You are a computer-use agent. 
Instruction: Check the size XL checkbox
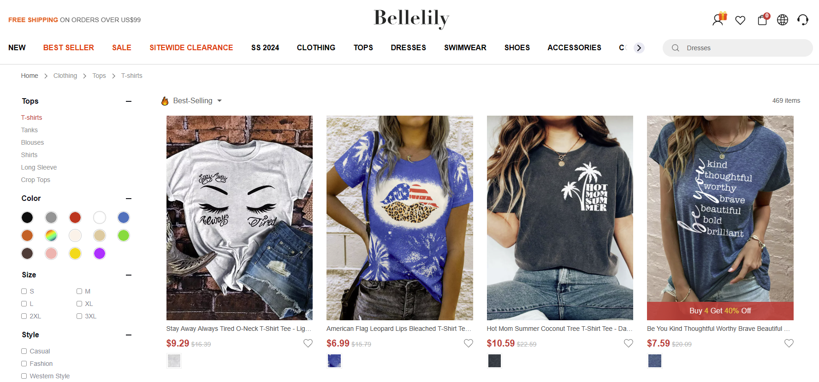point(79,304)
